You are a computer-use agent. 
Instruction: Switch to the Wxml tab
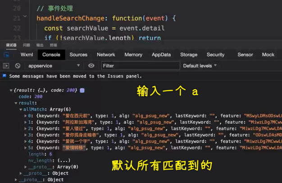click(x=27, y=55)
